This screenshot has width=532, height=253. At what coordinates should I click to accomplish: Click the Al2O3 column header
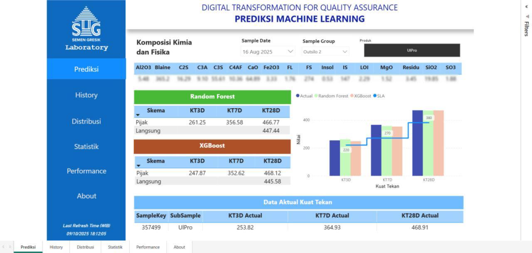(143, 67)
